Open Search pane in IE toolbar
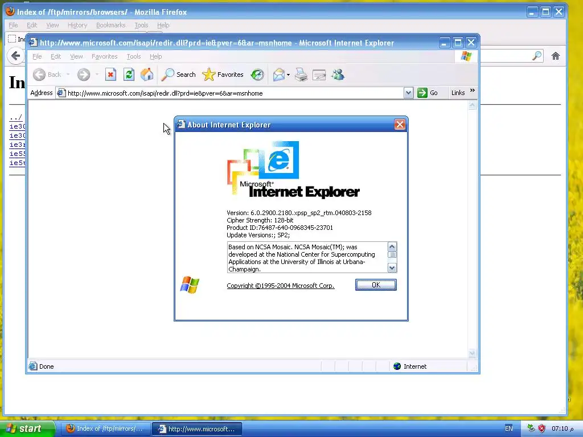 coord(178,75)
